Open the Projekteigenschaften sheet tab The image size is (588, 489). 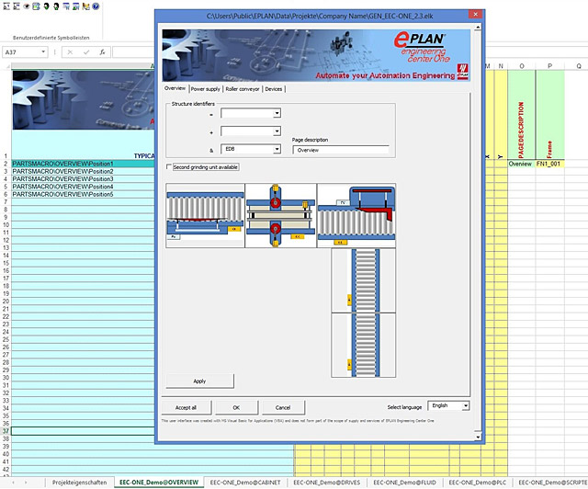pyautogui.click(x=80, y=483)
